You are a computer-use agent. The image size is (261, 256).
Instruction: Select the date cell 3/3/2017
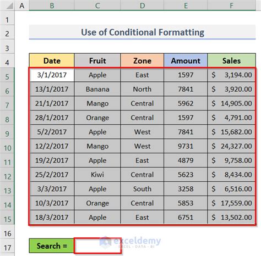tap(52, 189)
